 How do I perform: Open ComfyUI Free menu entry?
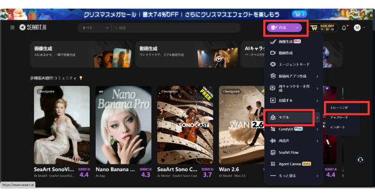(x=294, y=129)
